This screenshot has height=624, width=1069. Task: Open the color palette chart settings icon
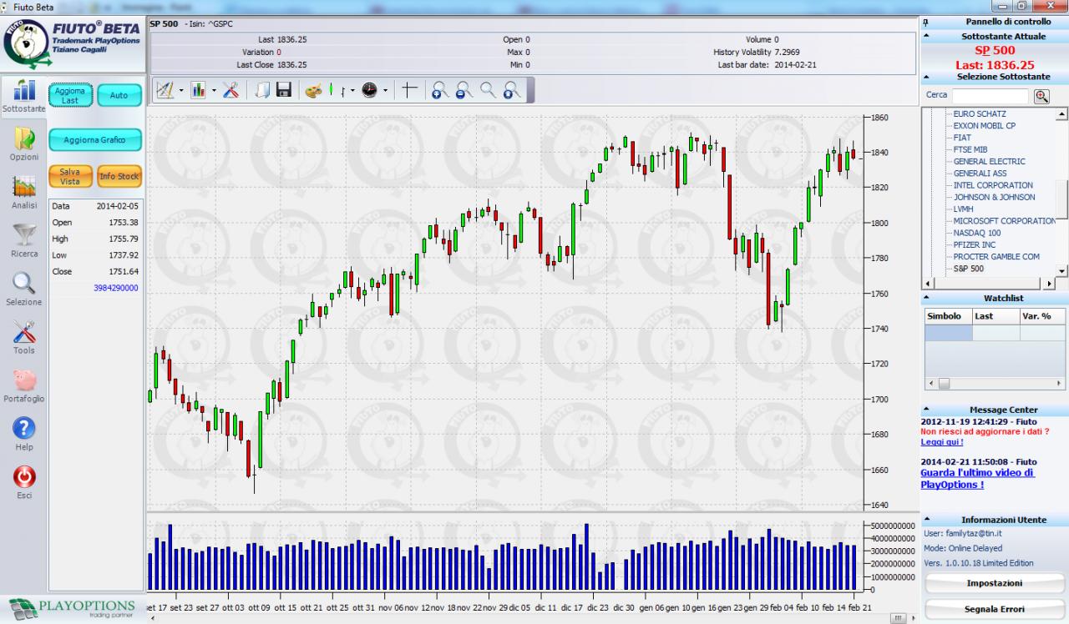point(313,90)
